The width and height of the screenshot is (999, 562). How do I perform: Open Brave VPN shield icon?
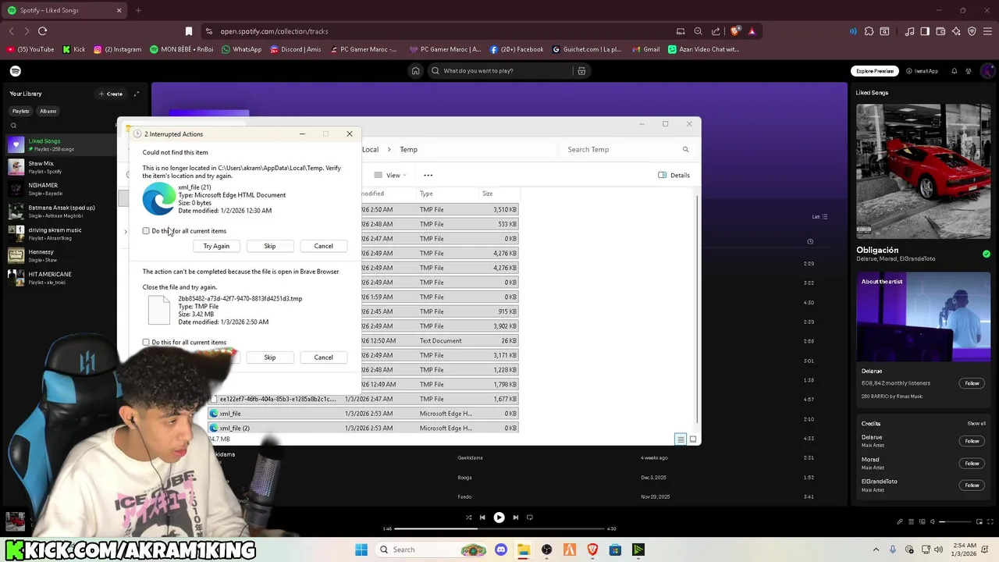coord(972,31)
